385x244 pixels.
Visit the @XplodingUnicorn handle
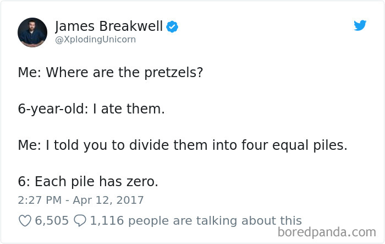click(x=95, y=40)
